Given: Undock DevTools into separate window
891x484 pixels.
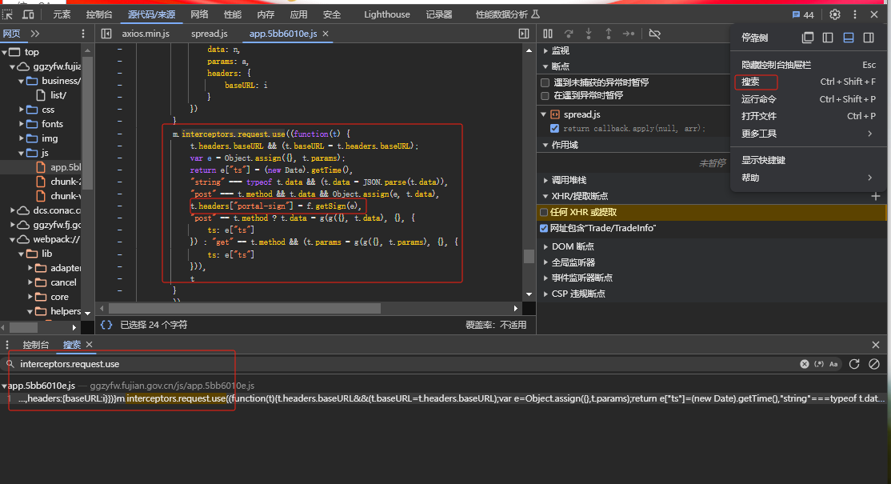Looking at the screenshot, I should point(808,38).
